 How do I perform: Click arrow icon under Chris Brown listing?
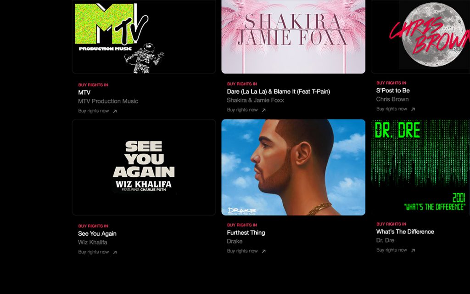point(413,109)
